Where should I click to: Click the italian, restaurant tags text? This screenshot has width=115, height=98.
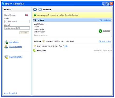coord(41,35)
